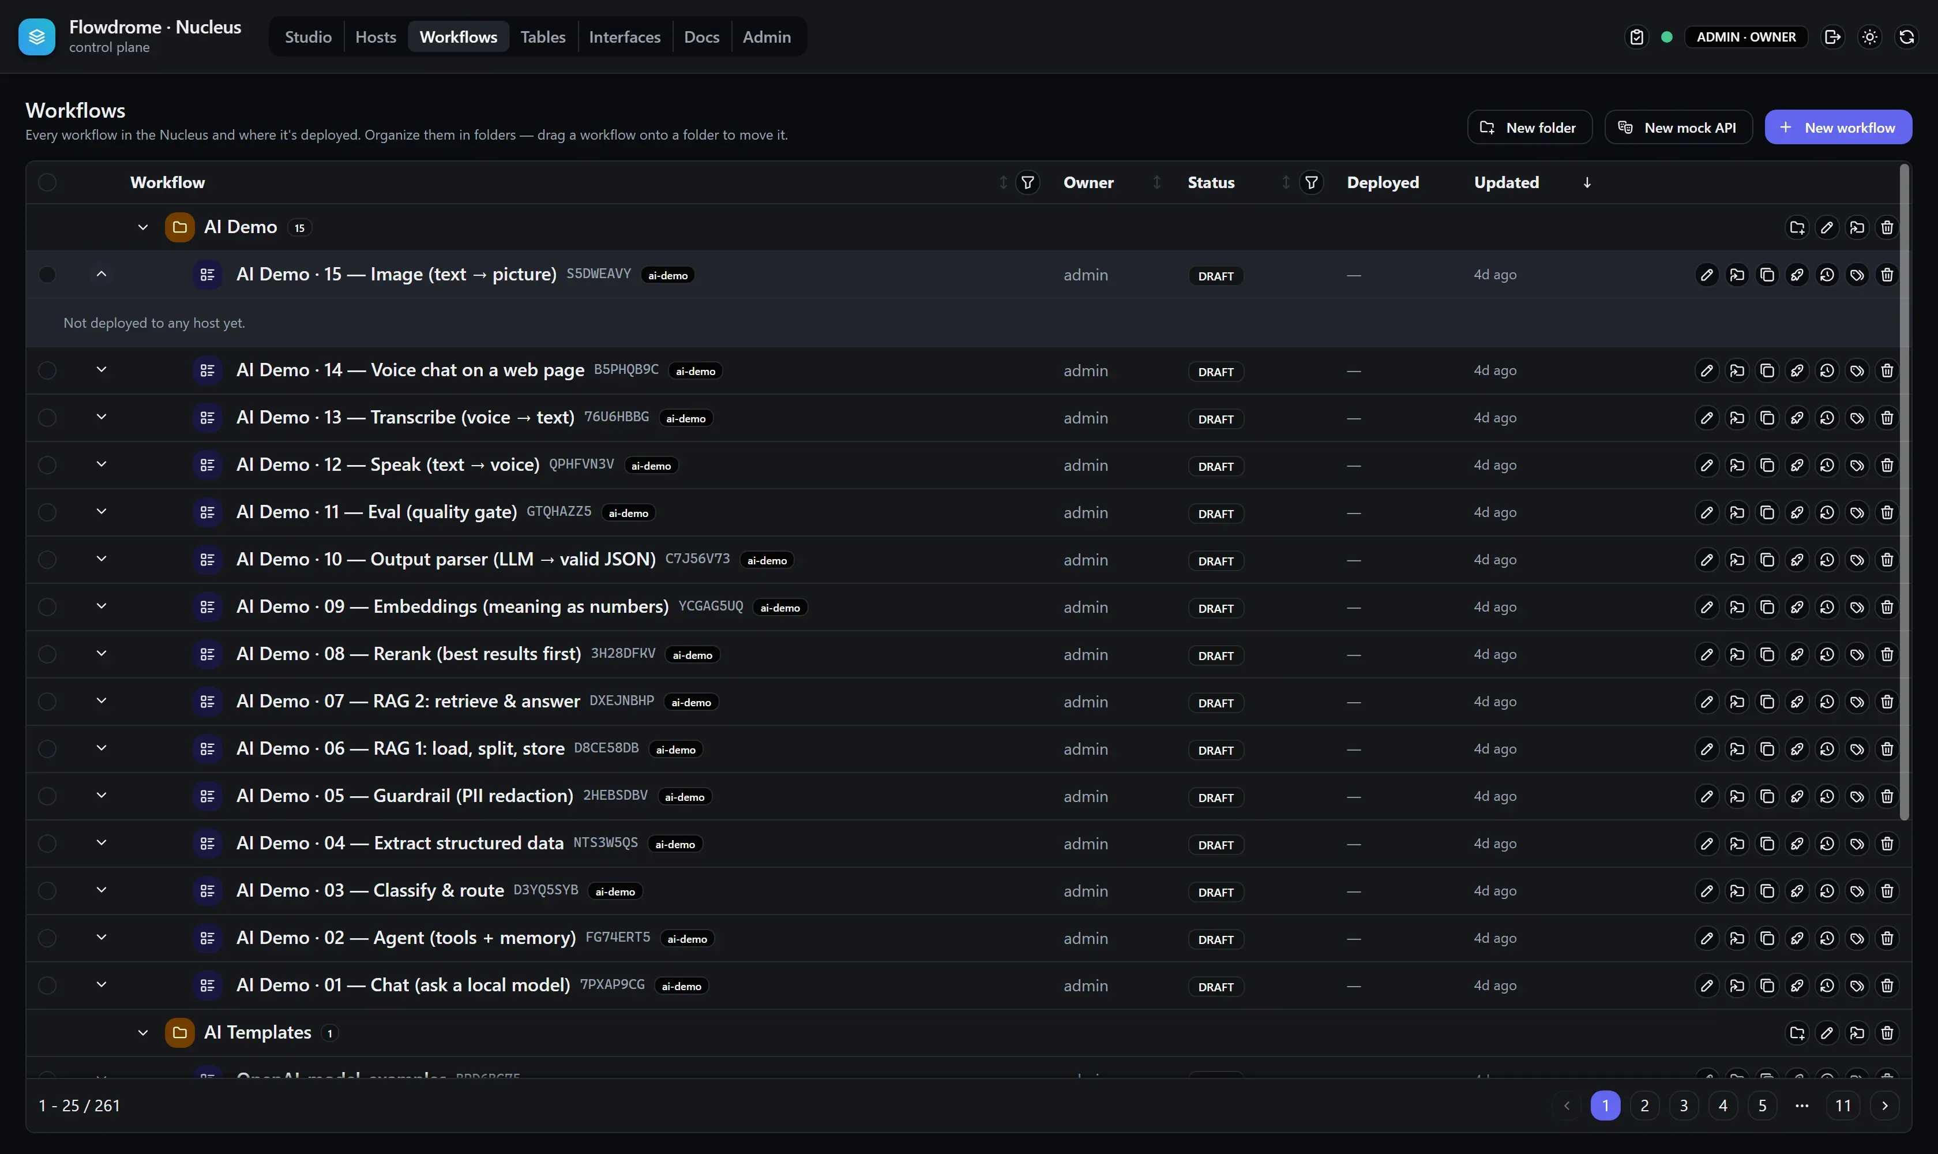Toggle light theme with the sun icon
Viewport: 1938px width, 1154px height.
[x=1869, y=36]
